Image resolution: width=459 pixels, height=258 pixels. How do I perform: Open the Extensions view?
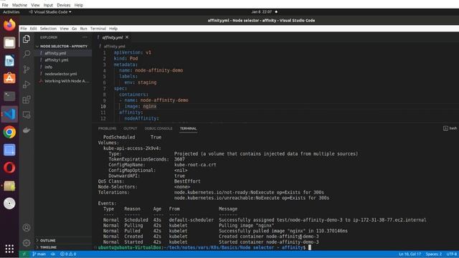pyautogui.click(x=27, y=100)
